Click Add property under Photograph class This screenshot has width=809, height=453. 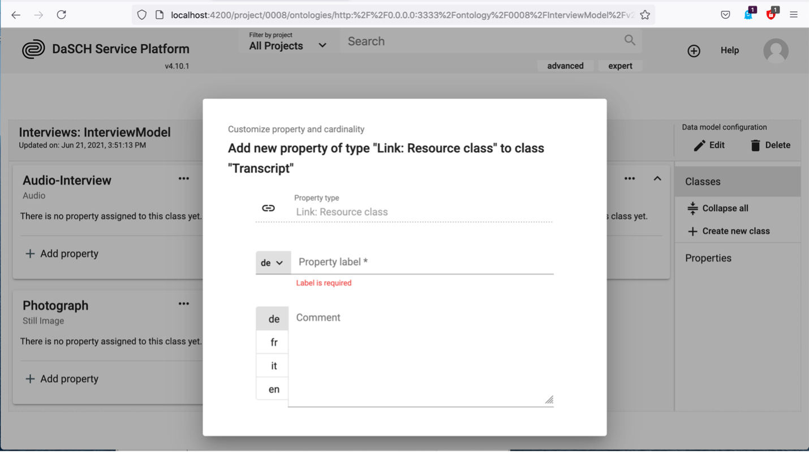click(62, 378)
